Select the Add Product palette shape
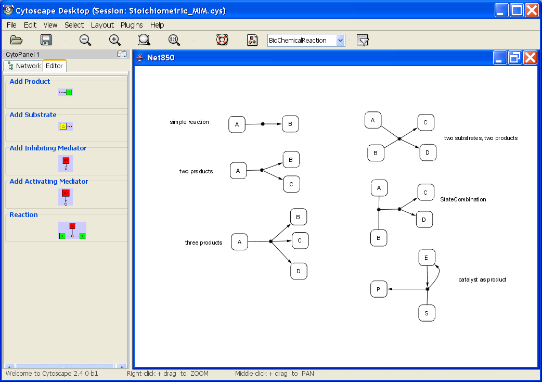The width and height of the screenshot is (542, 382). click(66, 93)
